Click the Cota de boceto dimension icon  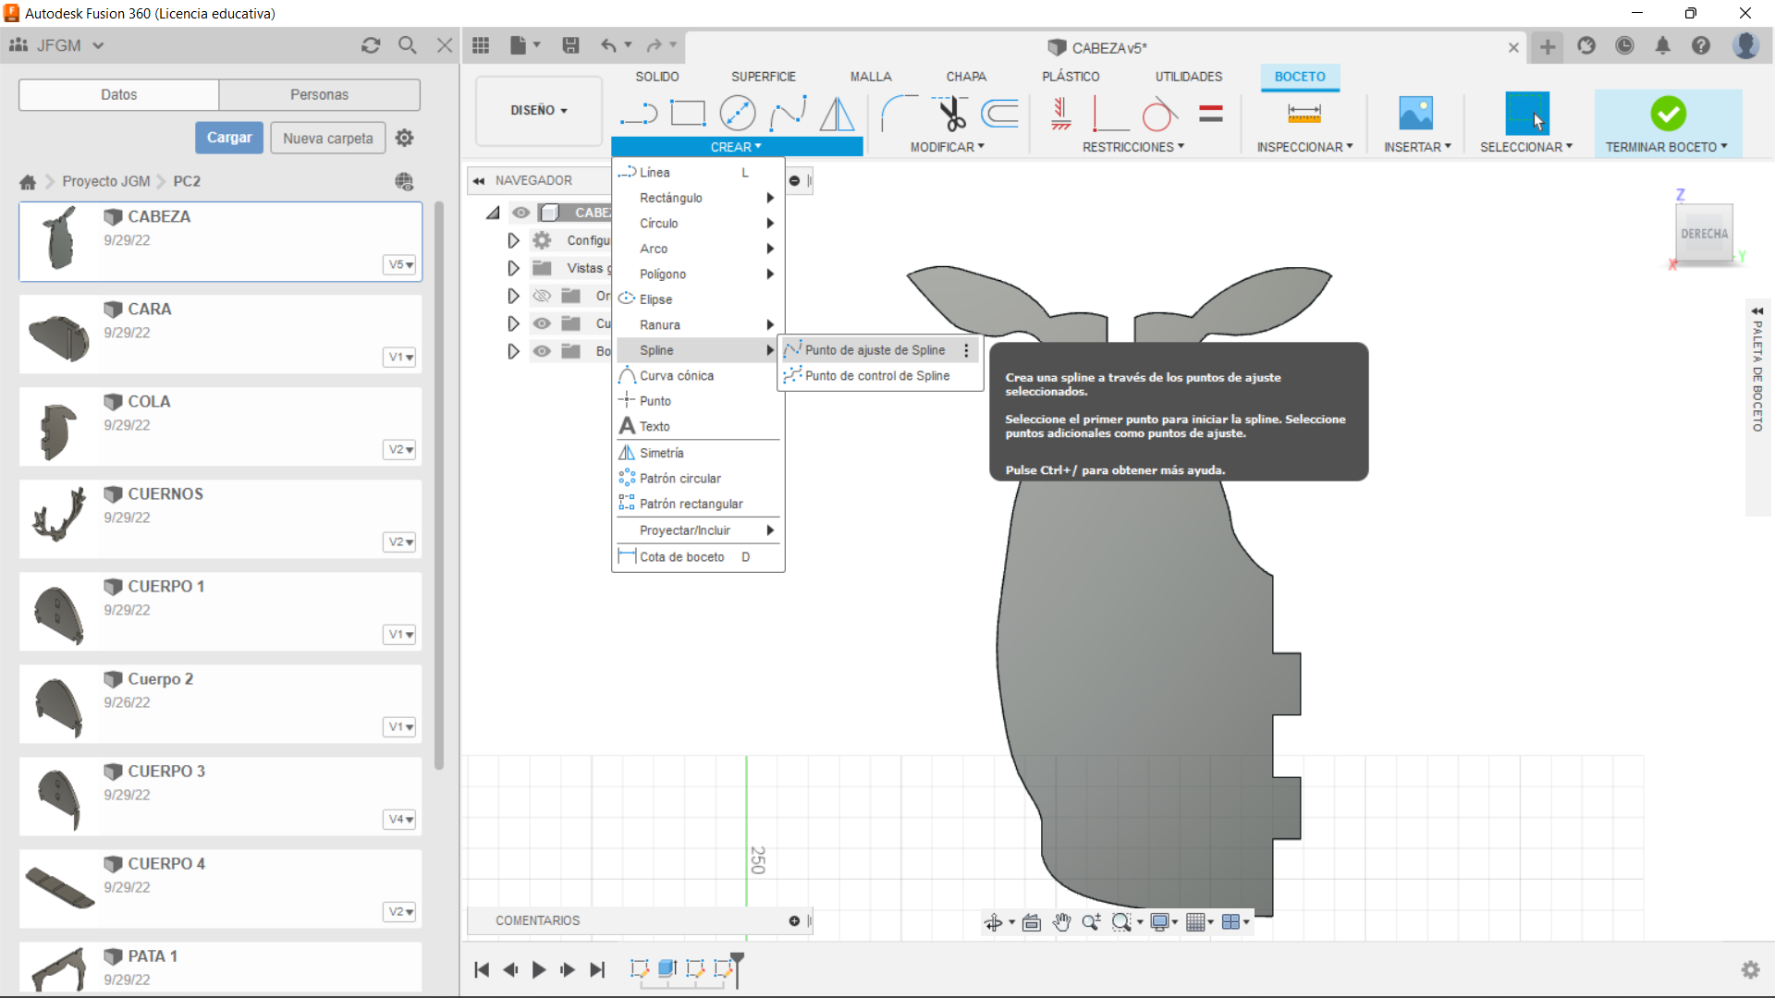click(628, 556)
